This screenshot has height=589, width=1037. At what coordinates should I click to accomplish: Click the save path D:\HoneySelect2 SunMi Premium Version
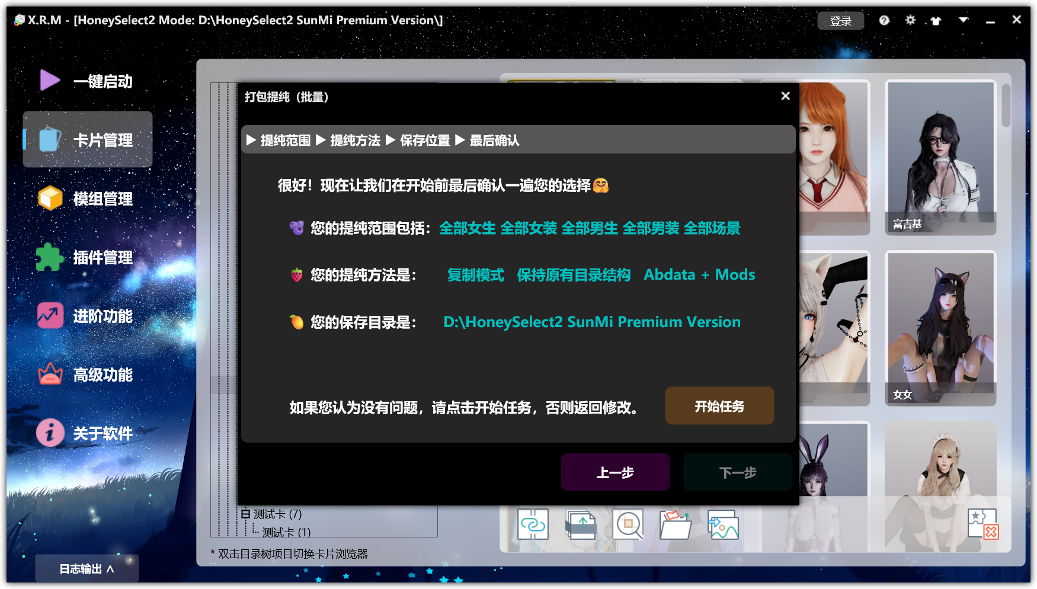click(x=592, y=322)
